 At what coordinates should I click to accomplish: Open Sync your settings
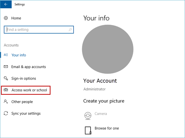(x=26, y=113)
